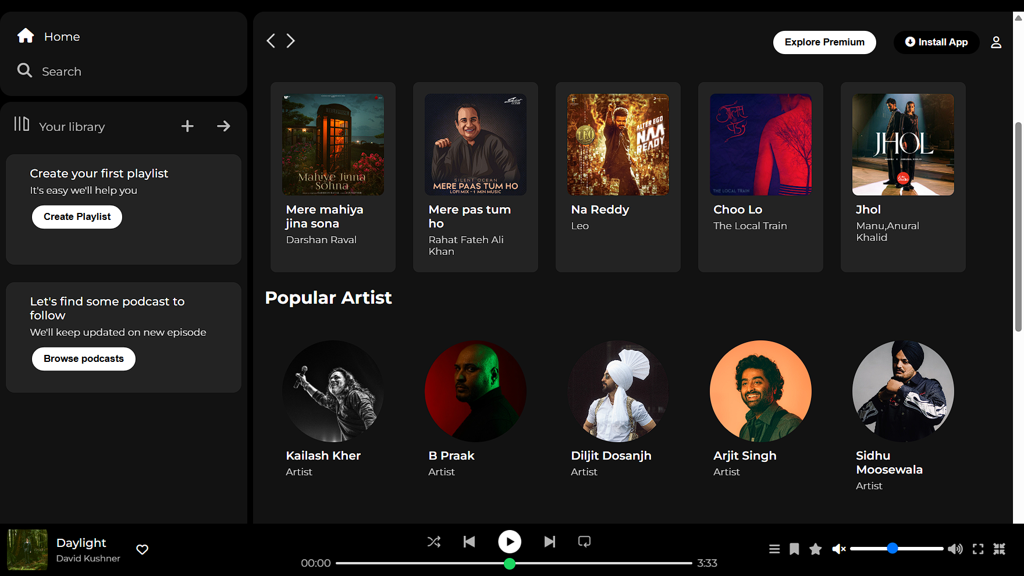Image resolution: width=1024 pixels, height=576 pixels.
Task: Go back using left chevron
Action: tap(271, 41)
